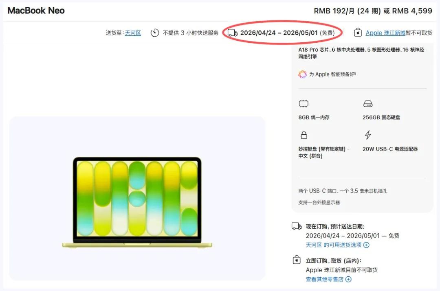
Task: Expand the plus icon after 查看其他零售店
Action: (348, 279)
